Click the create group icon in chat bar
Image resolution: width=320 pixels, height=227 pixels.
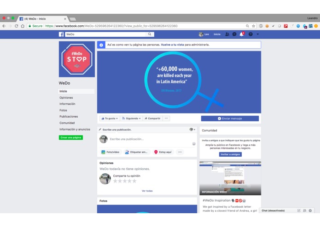point(304,211)
